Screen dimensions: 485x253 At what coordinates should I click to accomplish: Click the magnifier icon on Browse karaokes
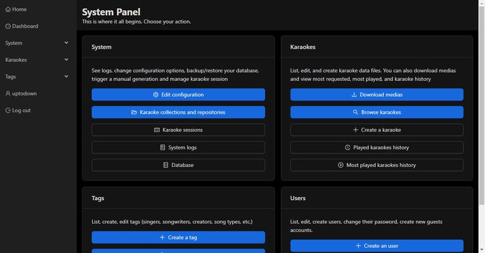click(x=356, y=113)
